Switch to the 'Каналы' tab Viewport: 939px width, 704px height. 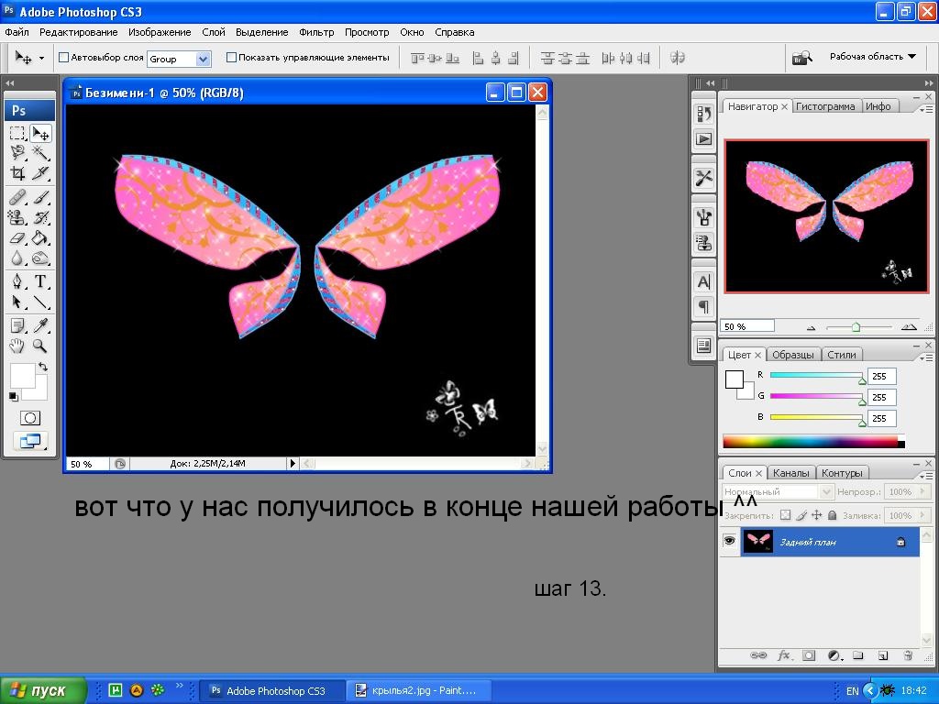[790, 473]
